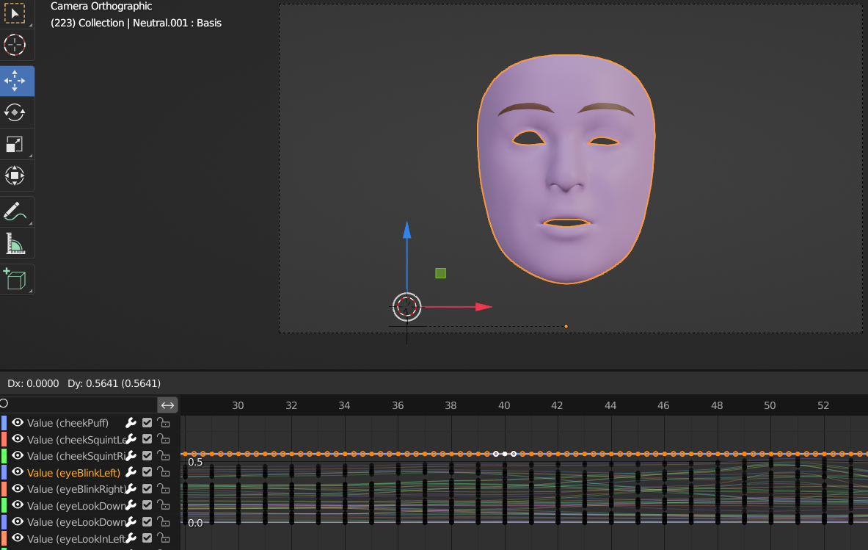Viewport: 868px width, 550px height.
Task: Open modifiers wrench for cheekPuff channel
Action: tap(131, 423)
